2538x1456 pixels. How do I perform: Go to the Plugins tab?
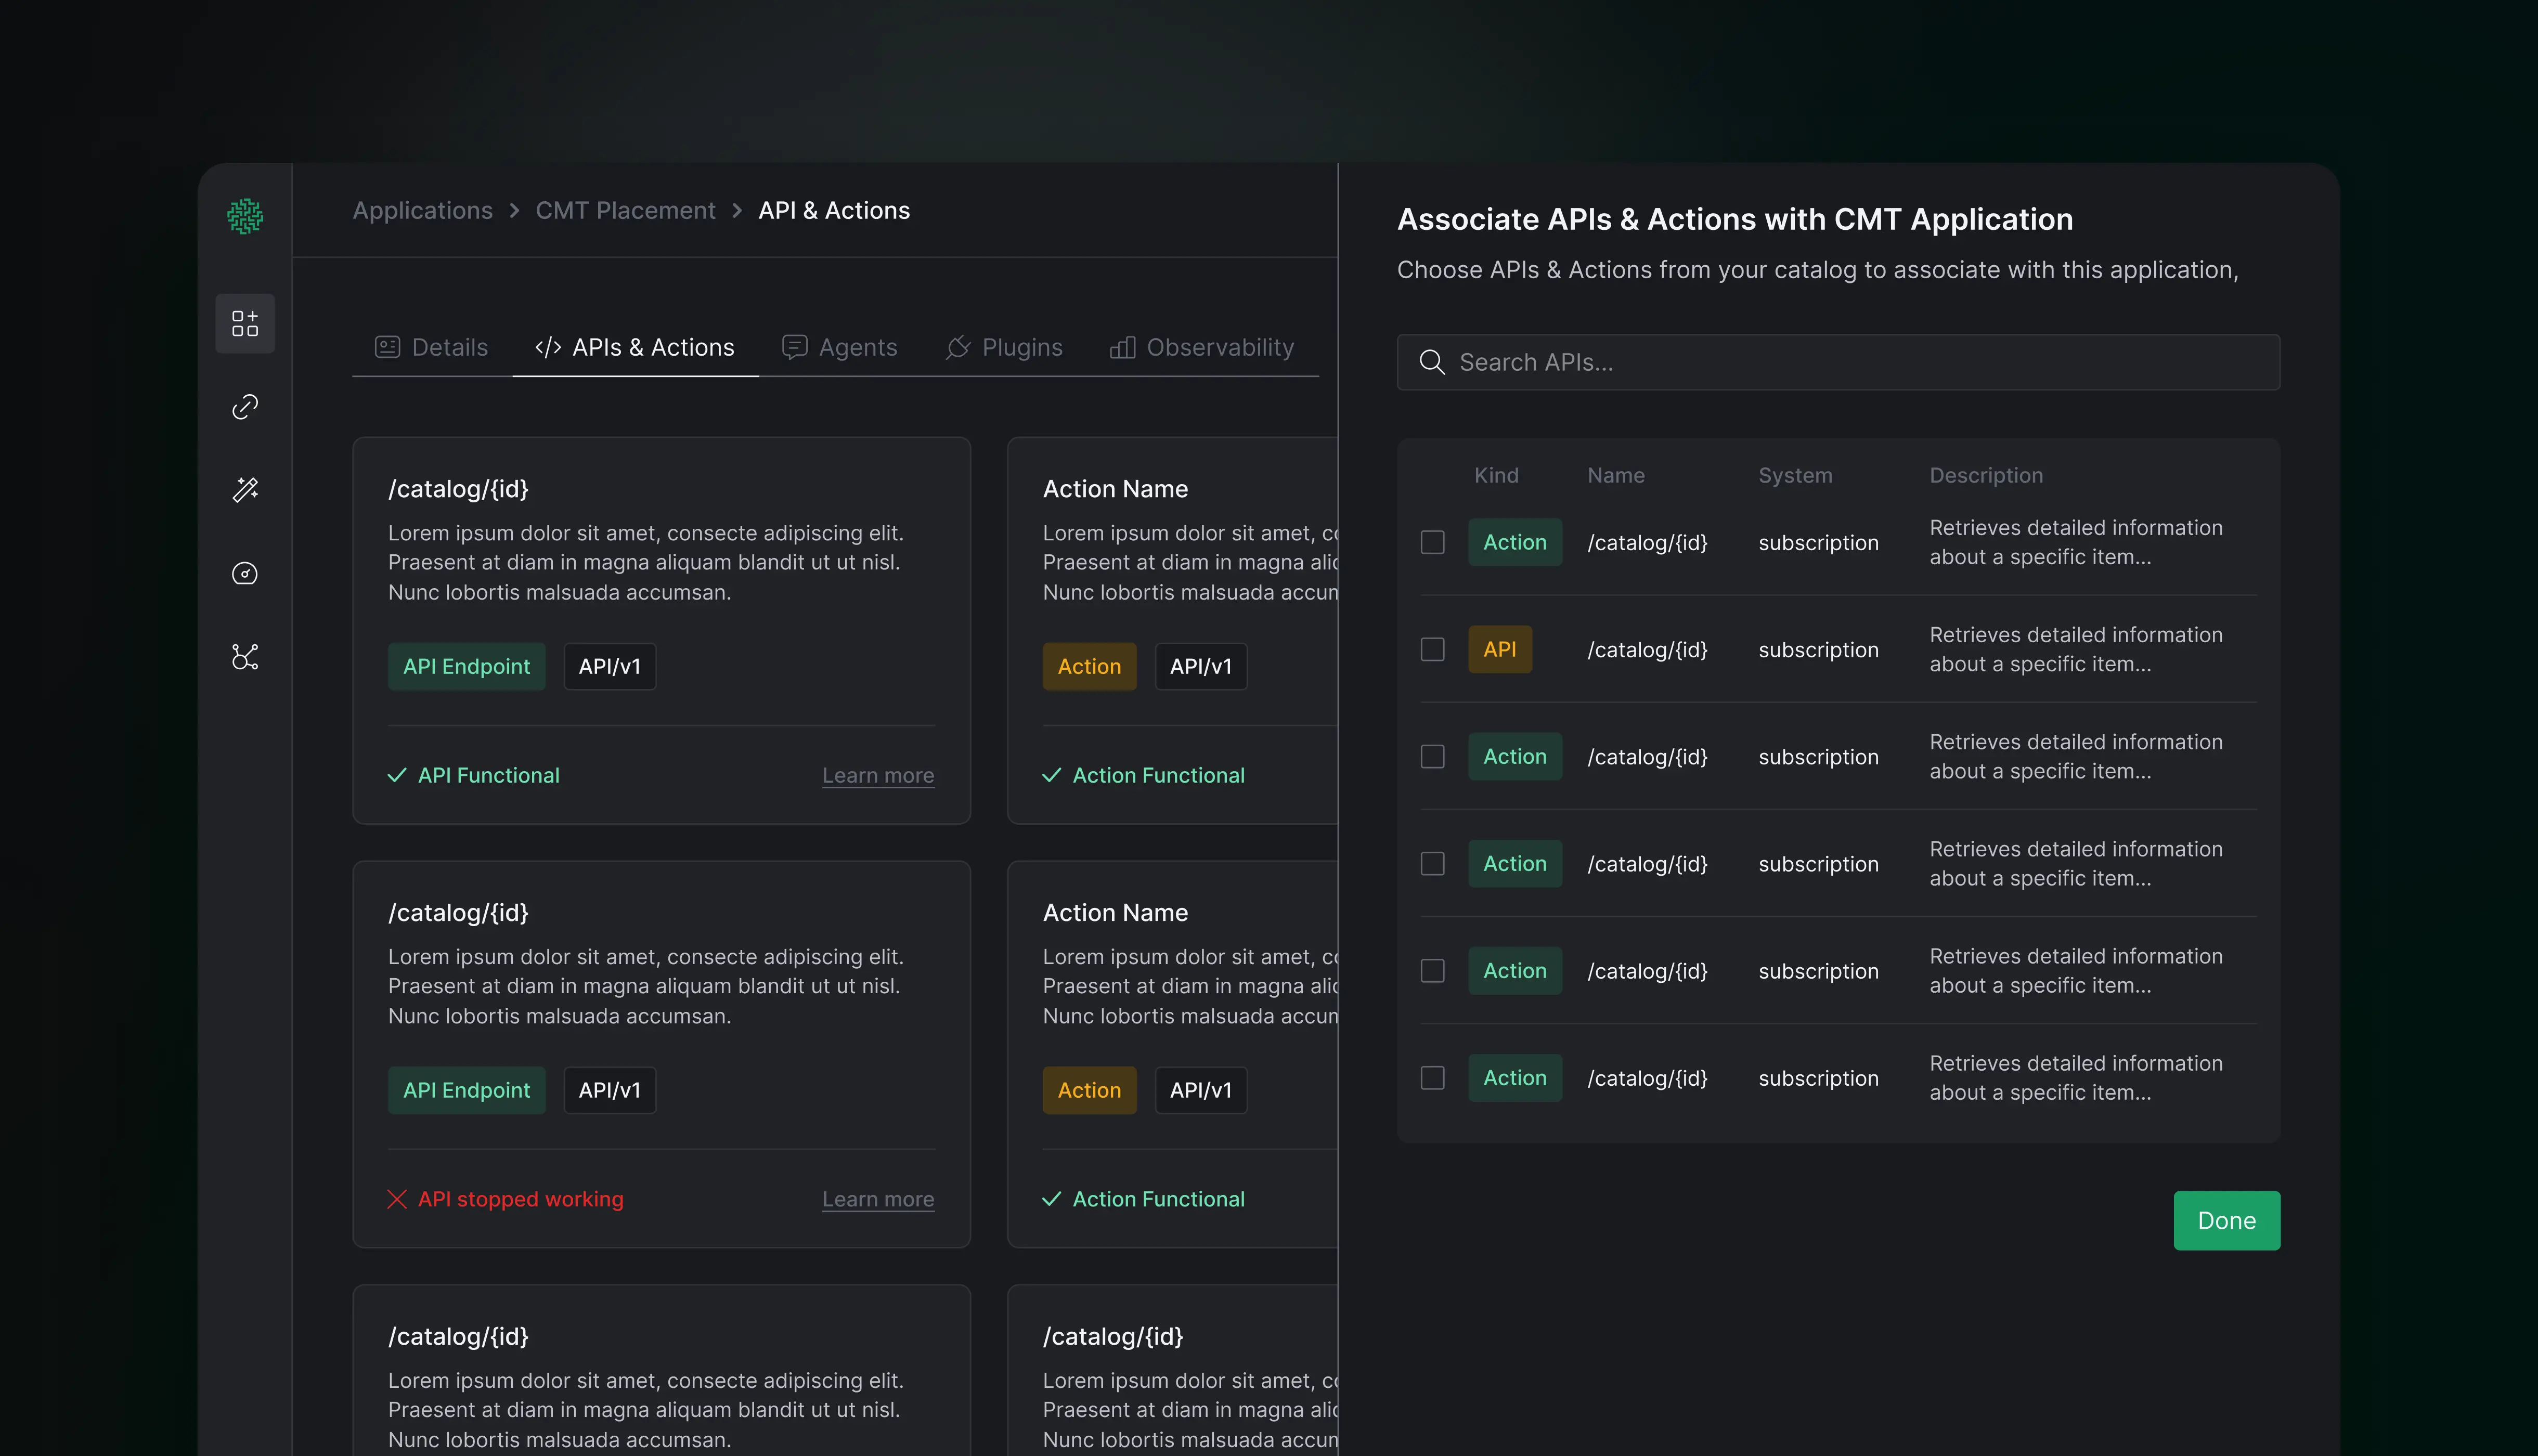[x=1004, y=347]
